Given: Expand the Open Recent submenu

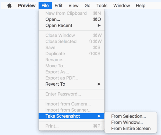Looking at the screenshot, I should click(99, 25).
